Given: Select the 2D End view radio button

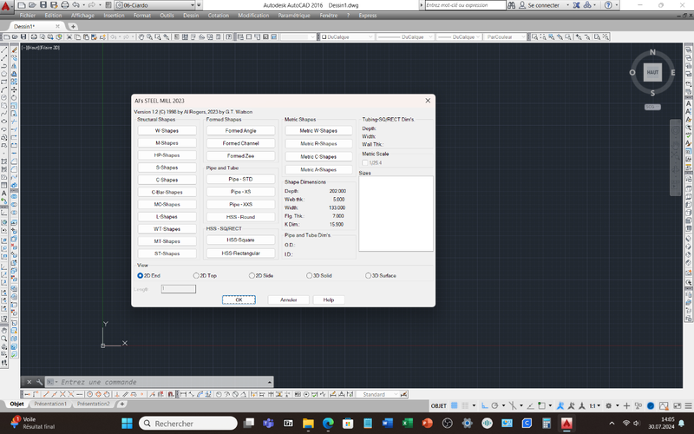Looking at the screenshot, I should pos(141,275).
